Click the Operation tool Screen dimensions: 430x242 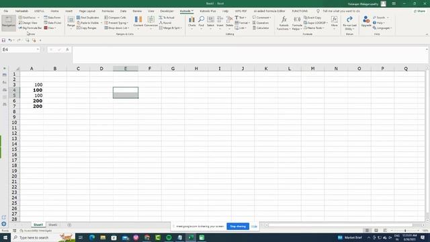point(261,23)
